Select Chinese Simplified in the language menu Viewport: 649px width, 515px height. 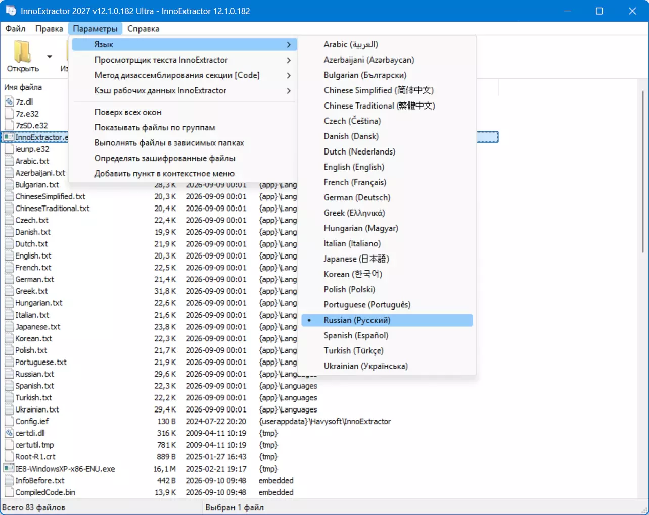pos(387,90)
